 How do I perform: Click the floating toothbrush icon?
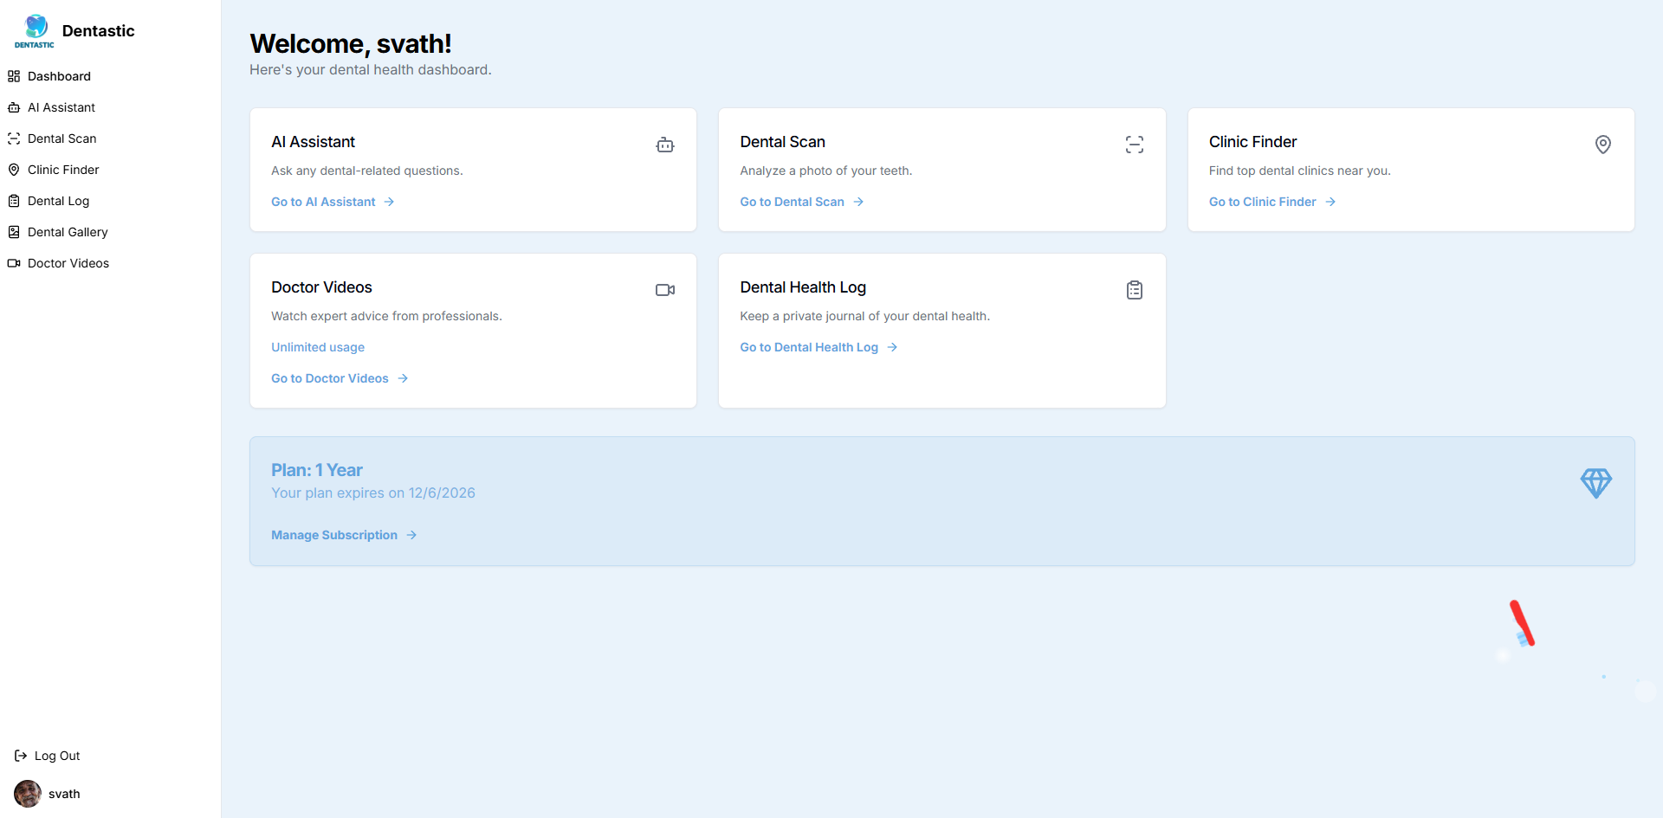pos(1522,624)
